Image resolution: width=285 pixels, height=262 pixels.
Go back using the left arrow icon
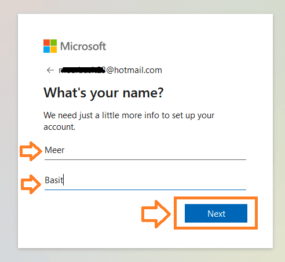point(50,70)
